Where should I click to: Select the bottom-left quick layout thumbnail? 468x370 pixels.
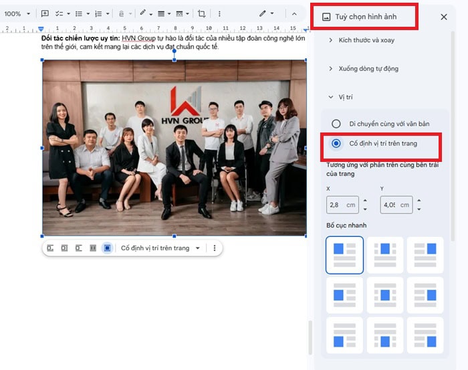point(344,335)
